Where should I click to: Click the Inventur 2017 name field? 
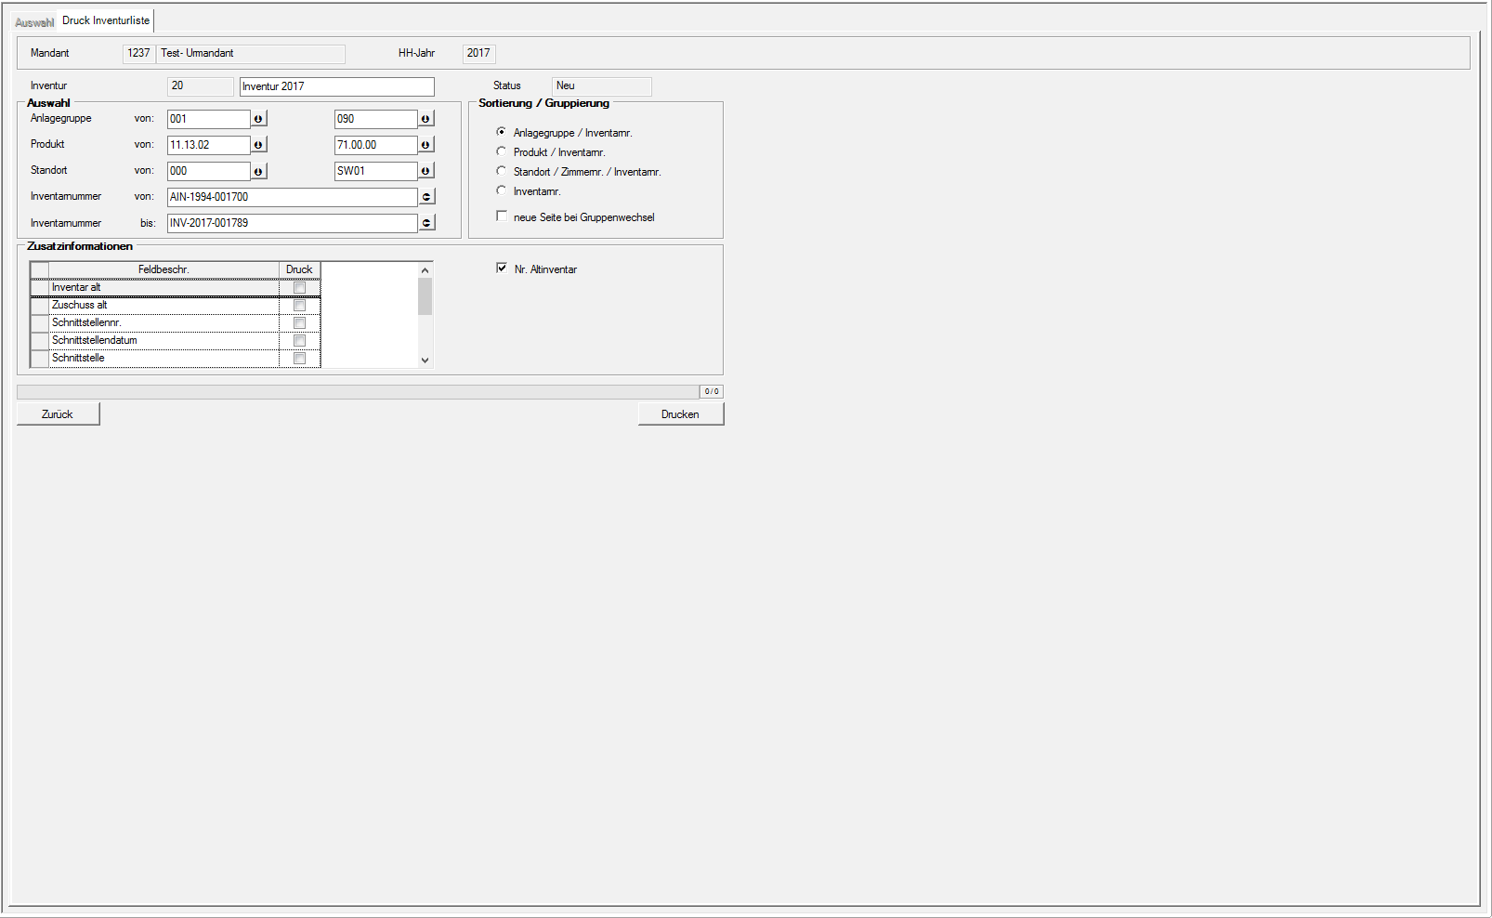click(x=336, y=86)
